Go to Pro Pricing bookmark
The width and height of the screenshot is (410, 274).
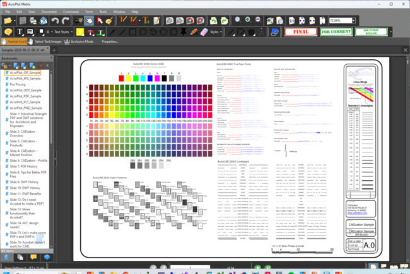click(18, 84)
